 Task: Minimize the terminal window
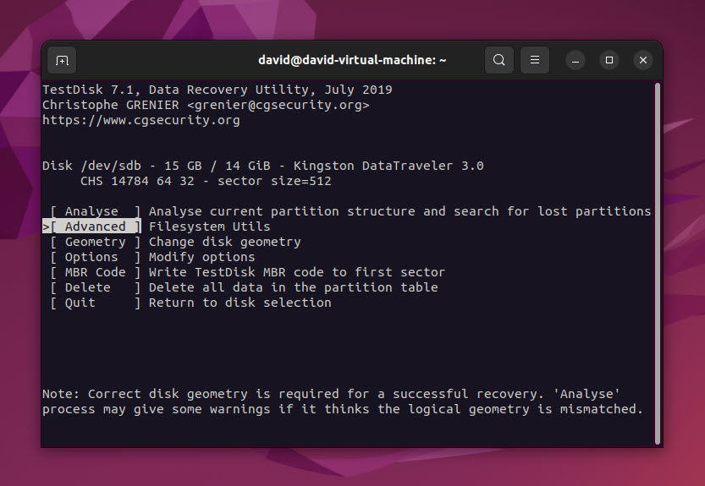(575, 60)
